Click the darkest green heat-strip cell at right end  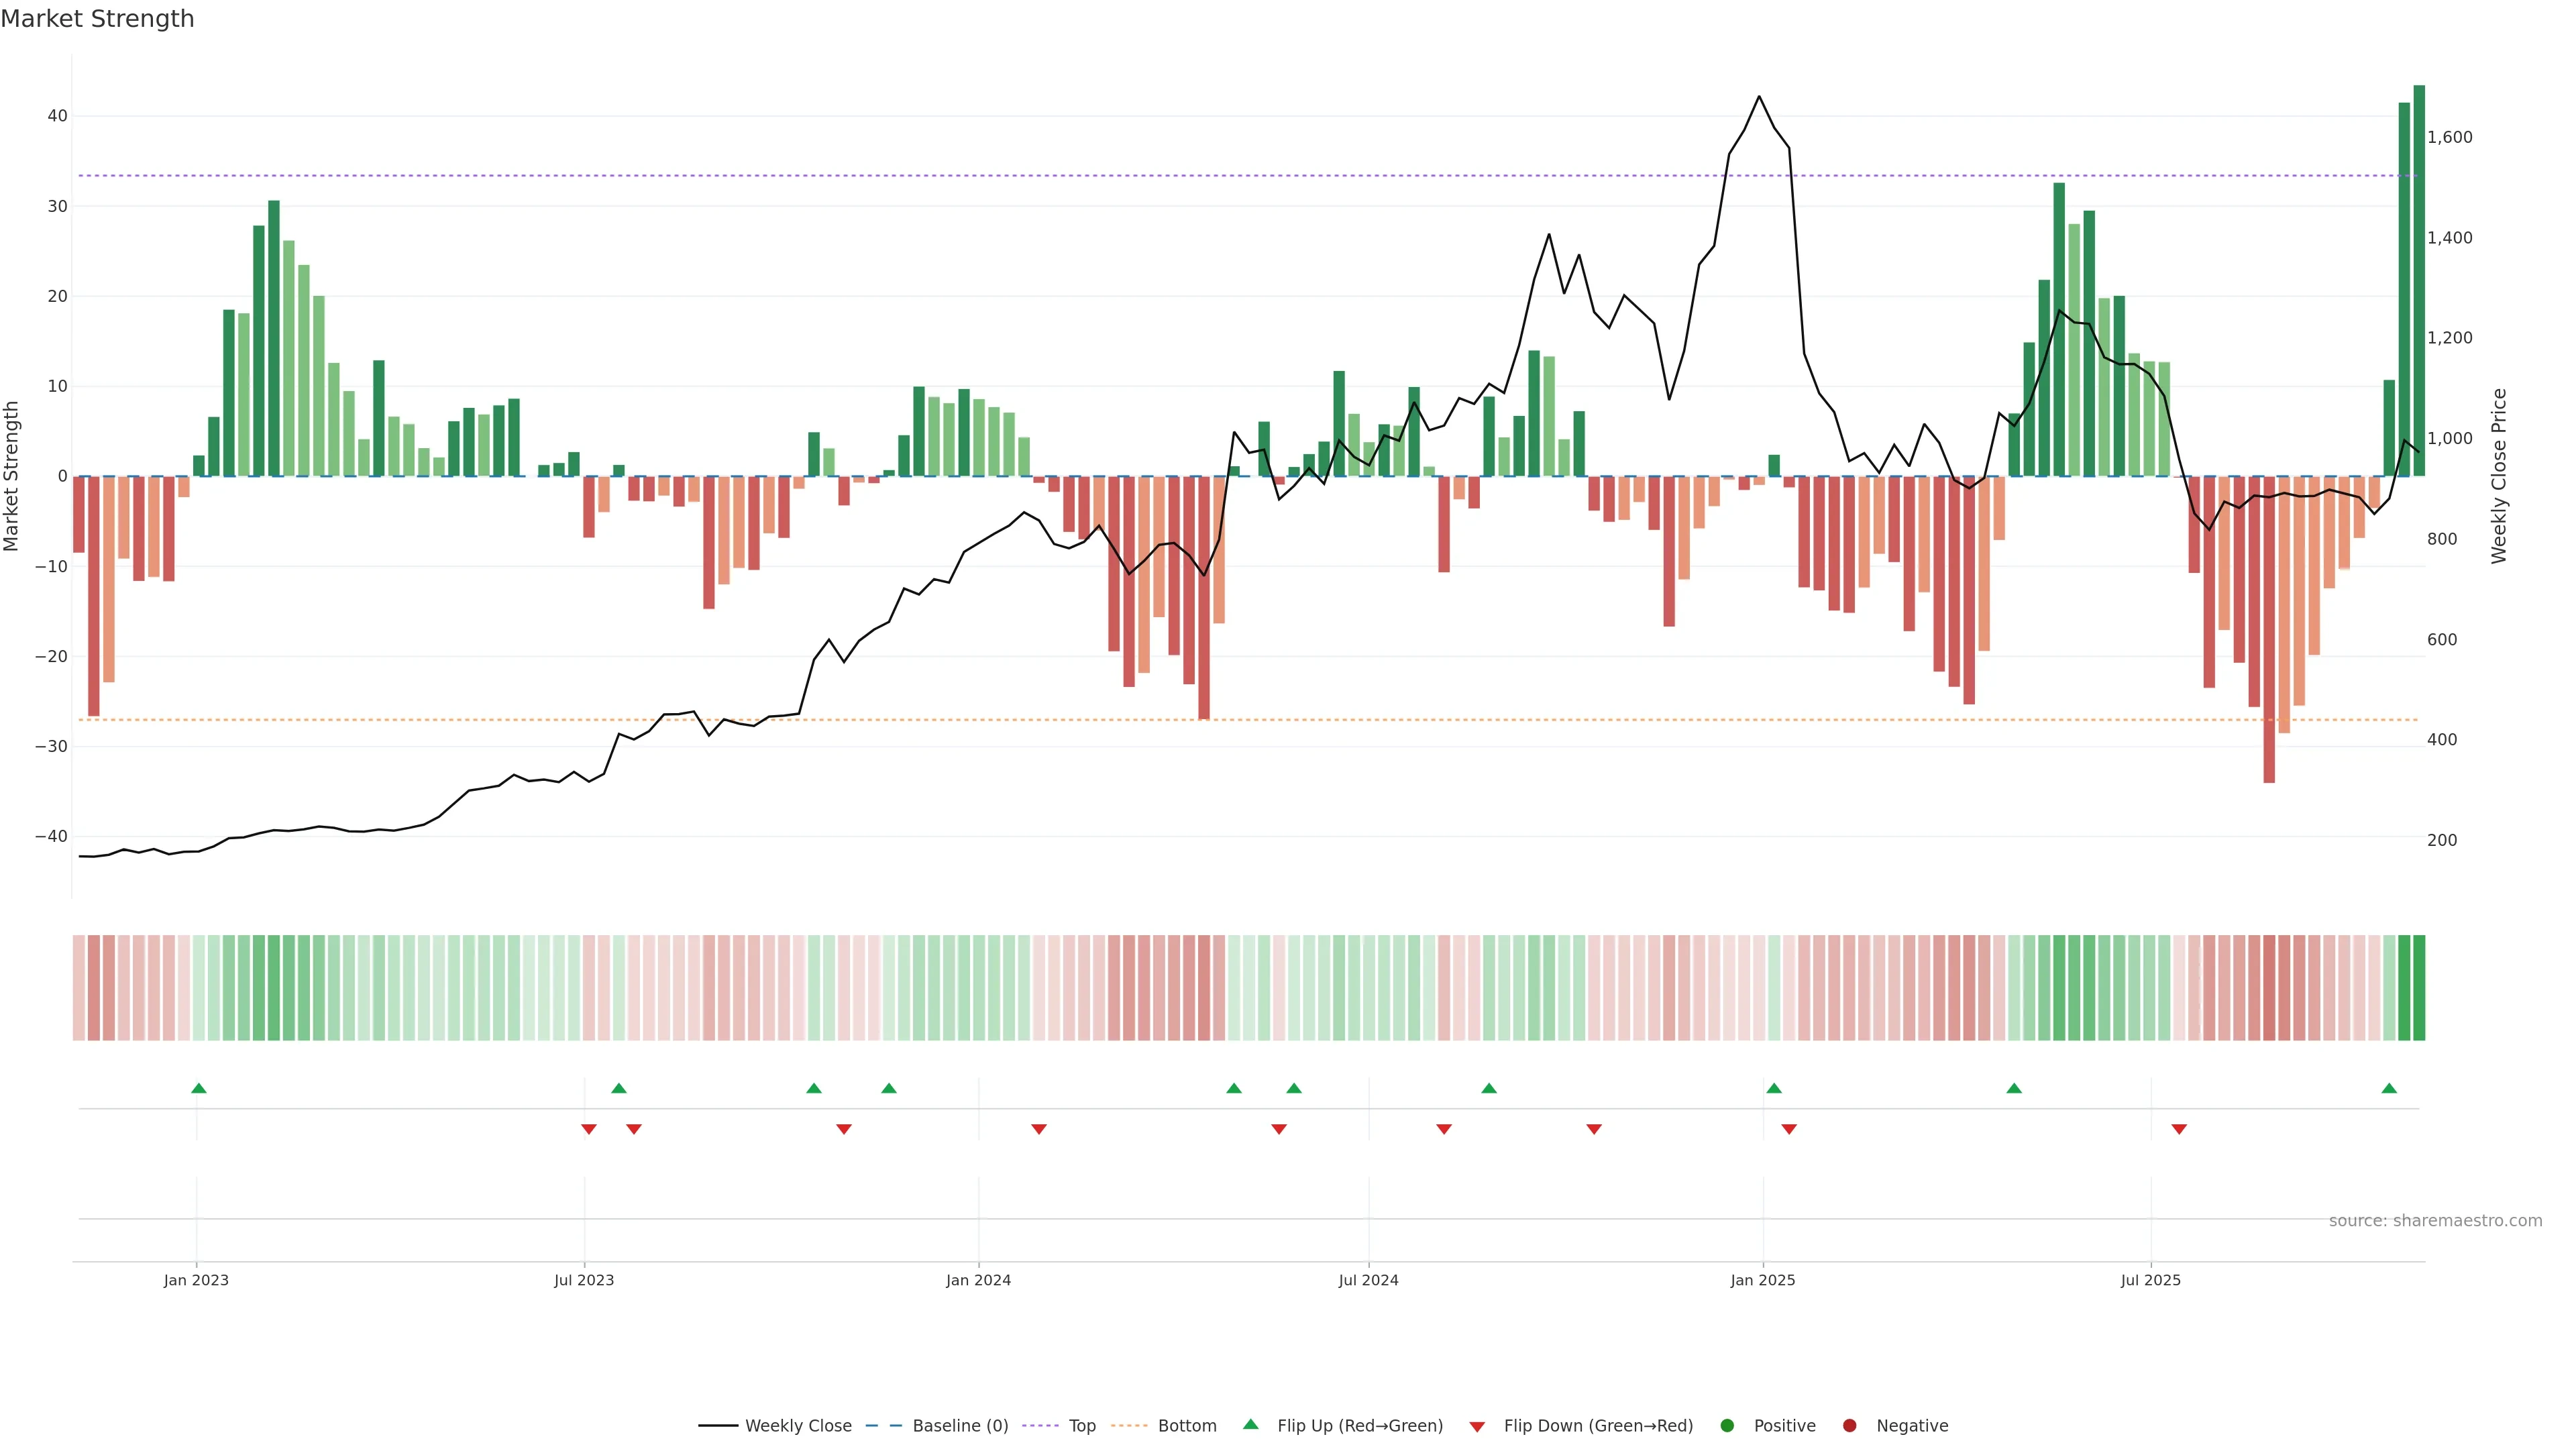(x=2419, y=988)
